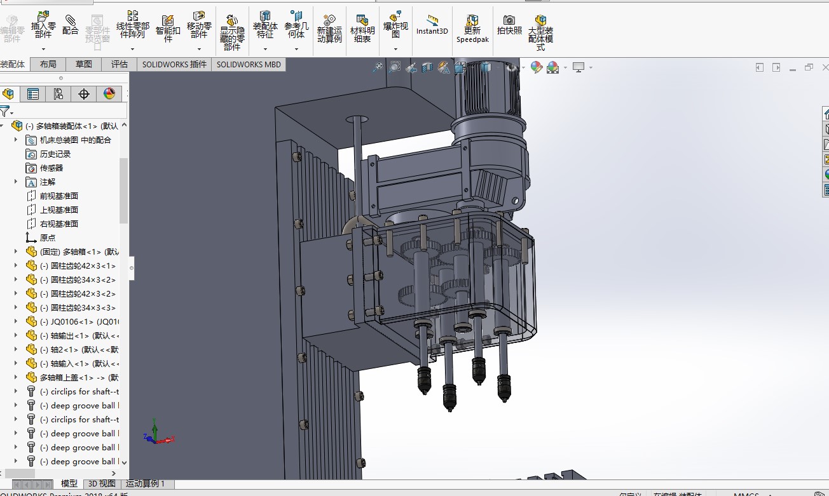Expand (固定) 多轴箱<1> component
The width and height of the screenshot is (829, 496).
(16, 251)
